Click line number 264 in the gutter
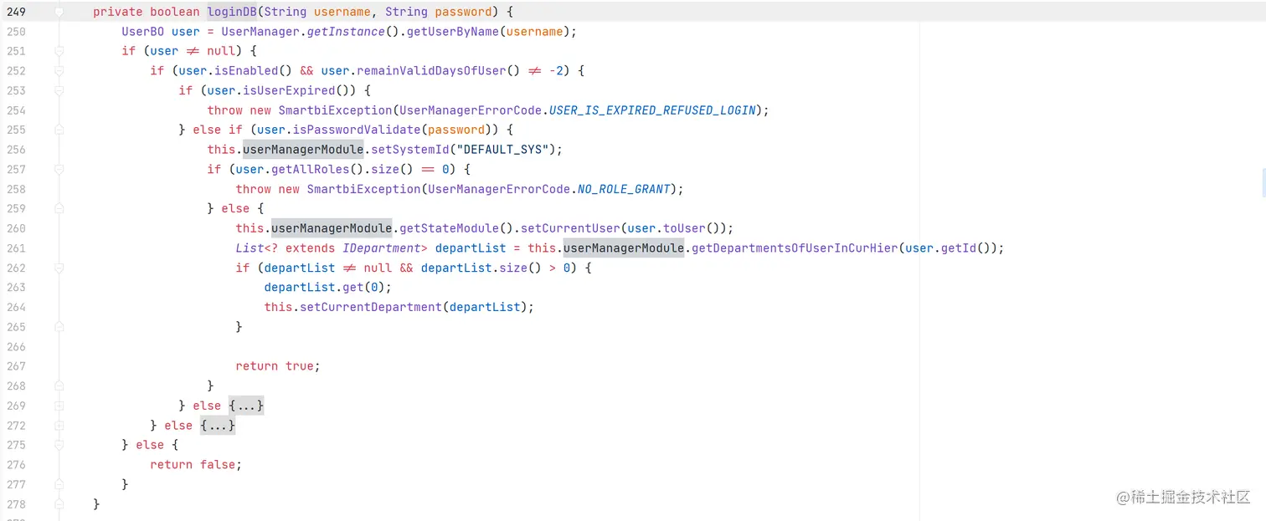The width and height of the screenshot is (1266, 521). pyautogui.click(x=16, y=307)
